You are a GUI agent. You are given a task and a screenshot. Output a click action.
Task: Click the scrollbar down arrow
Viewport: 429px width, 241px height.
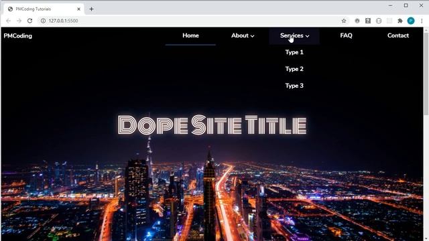pos(426,239)
